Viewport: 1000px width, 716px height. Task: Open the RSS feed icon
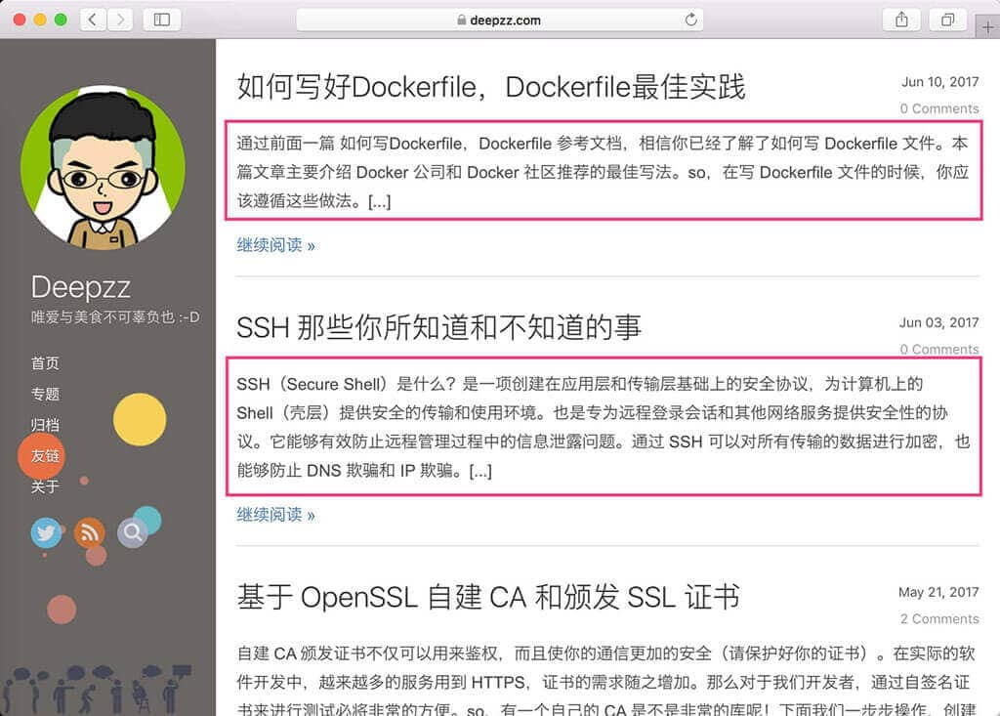click(x=89, y=532)
